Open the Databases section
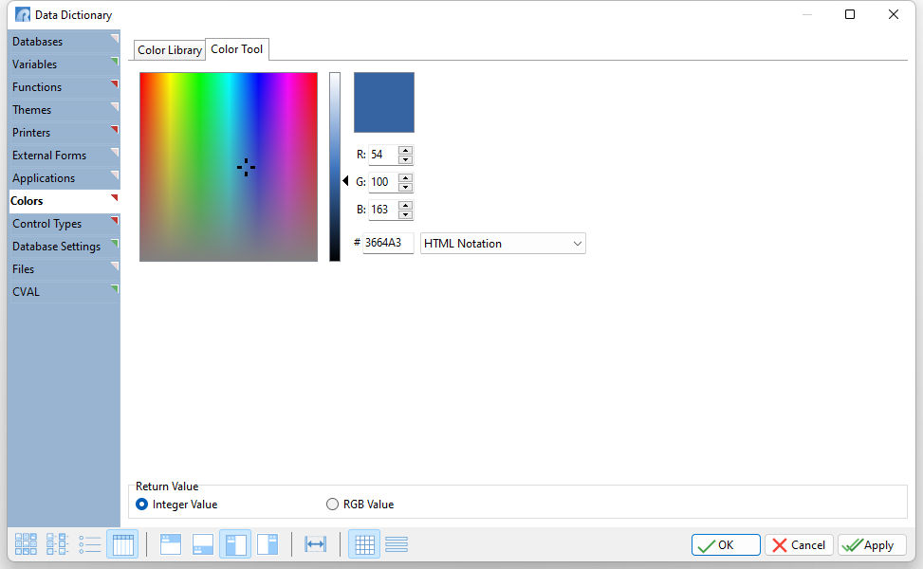 65,41
